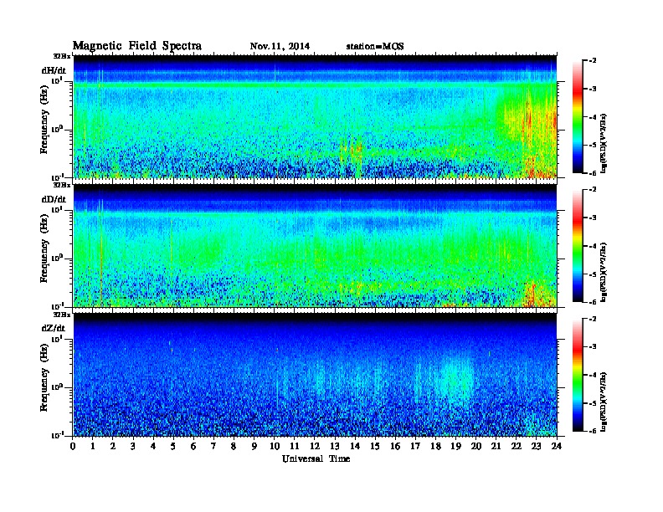Screen dimensions: 663x512
Task: Click the "32Hz" label atop dH/dt panel
Action: 62,56
